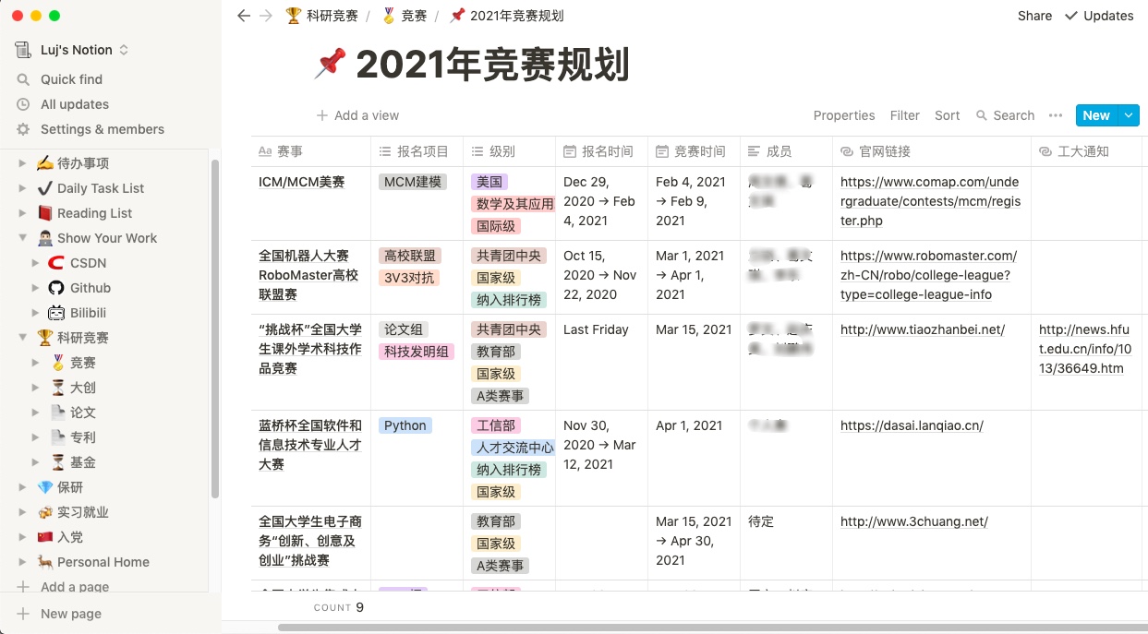Open the 搜索 (Search) icon above the table
The image size is (1148, 634).
982,115
